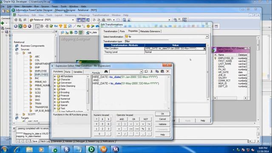Click the Fetch Log tab in output pane
Viewport: 272px width, 153px height.
[x=45, y=142]
